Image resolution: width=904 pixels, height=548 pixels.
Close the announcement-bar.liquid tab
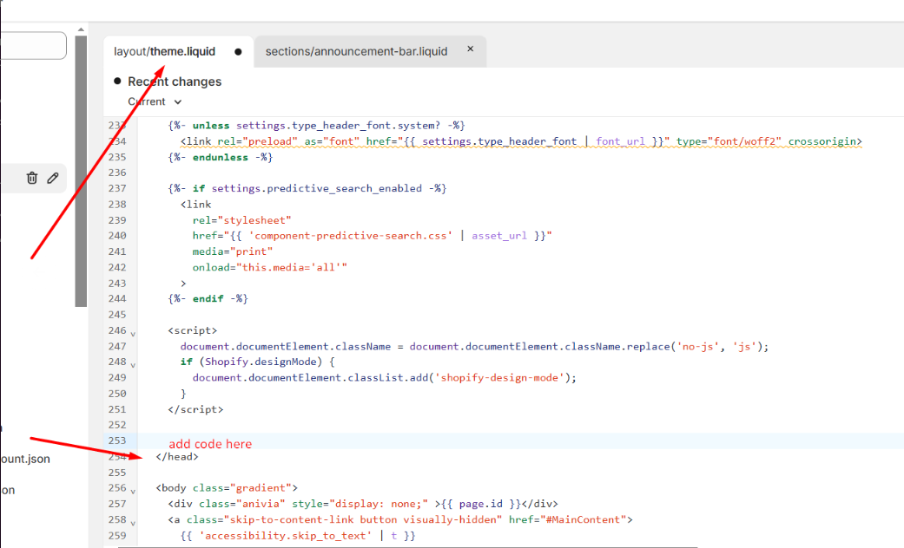tap(471, 49)
